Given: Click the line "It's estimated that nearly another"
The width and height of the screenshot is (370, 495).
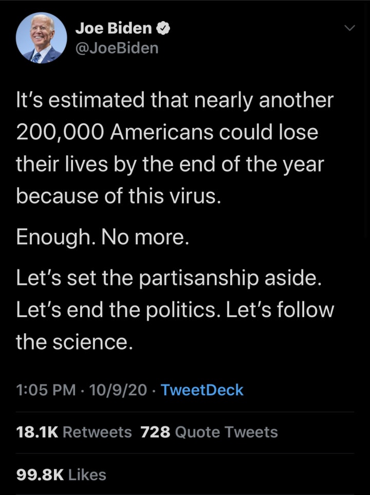Looking at the screenshot, I should [x=175, y=100].
